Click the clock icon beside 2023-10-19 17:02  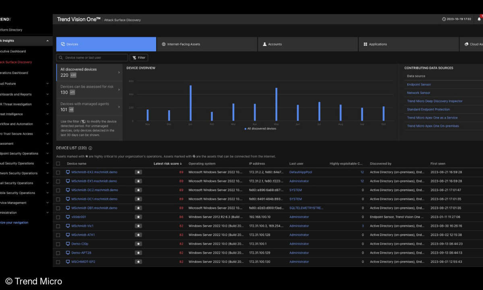pos(444,19)
